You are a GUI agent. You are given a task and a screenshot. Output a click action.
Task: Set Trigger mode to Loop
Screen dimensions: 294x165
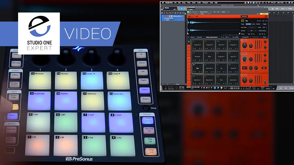(x=253, y=24)
